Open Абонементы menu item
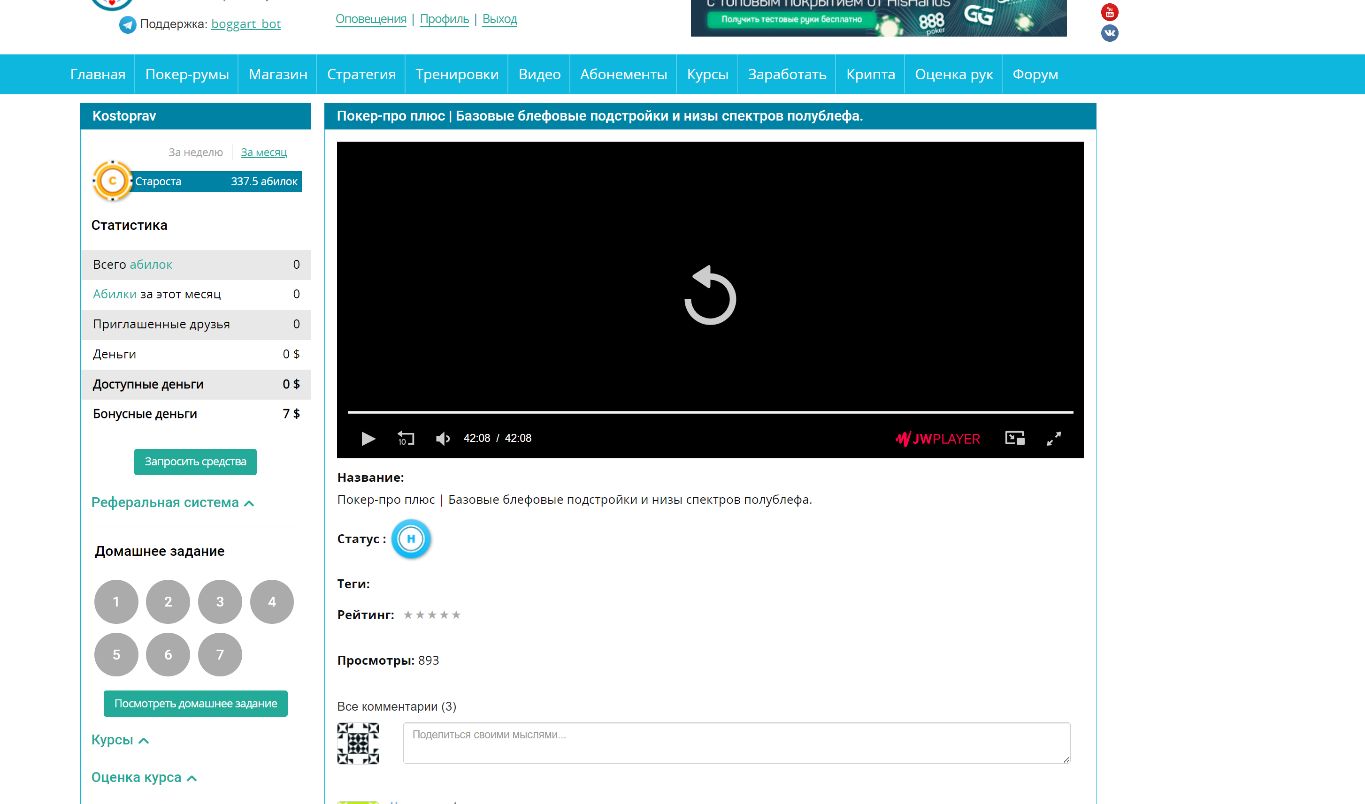Viewport: 1365px width, 804px height. click(x=623, y=74)
